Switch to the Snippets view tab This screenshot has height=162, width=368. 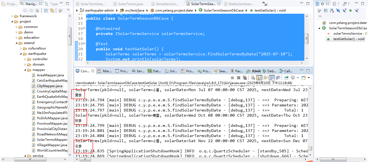(x=171, y=71)
